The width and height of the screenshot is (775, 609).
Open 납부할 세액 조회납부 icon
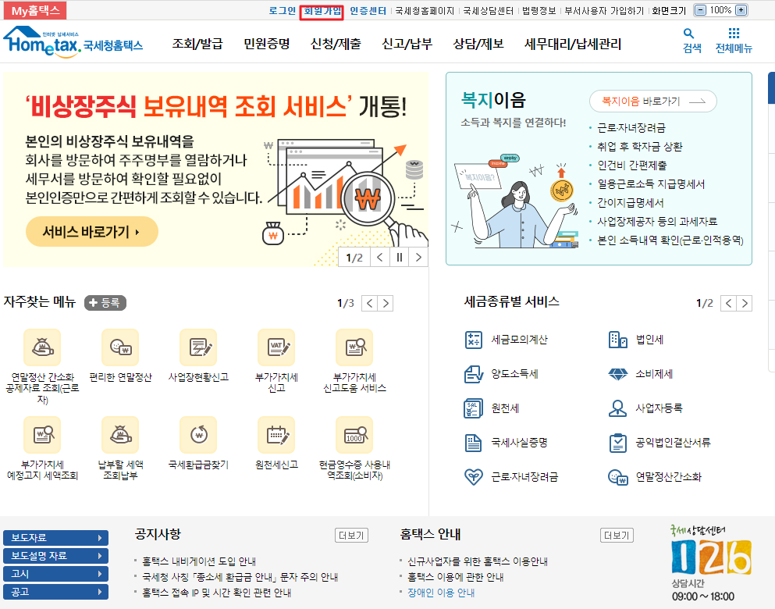[x=120, y=435]
